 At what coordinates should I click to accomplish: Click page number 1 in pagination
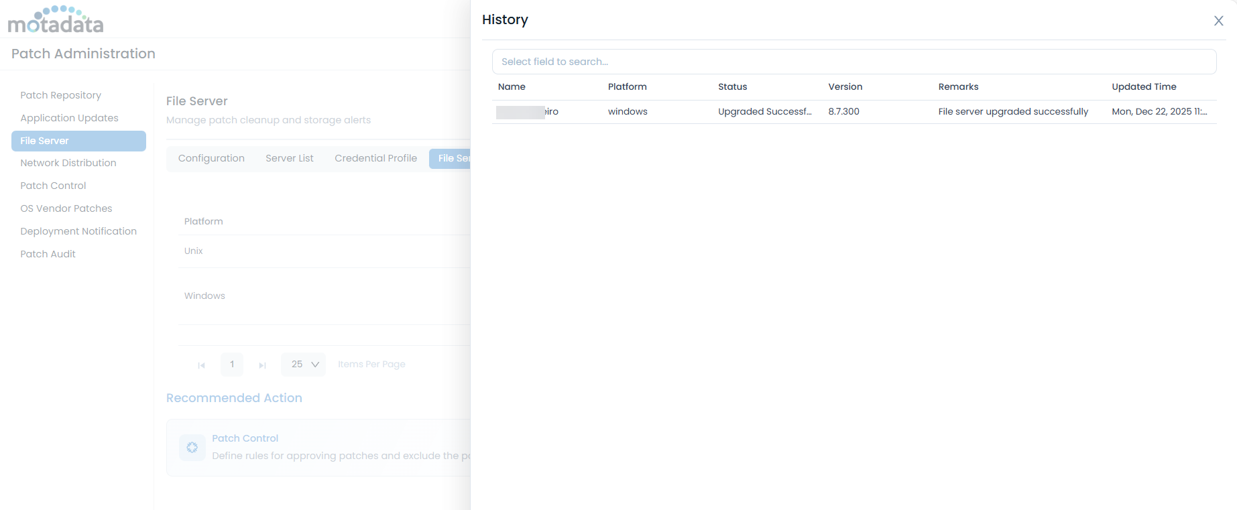[232, 365]
